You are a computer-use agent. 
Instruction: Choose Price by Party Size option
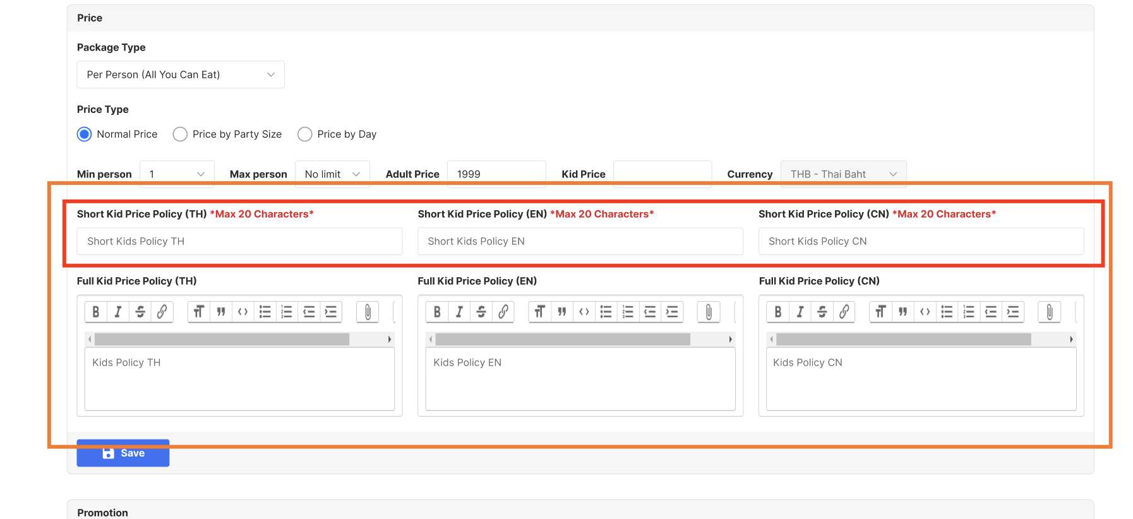(181, 134)
